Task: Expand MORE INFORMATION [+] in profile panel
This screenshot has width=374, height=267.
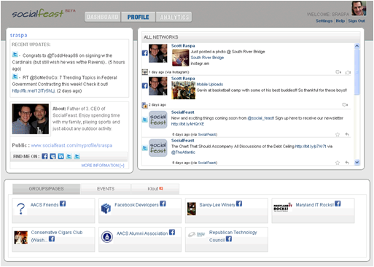Action: point(103,166)
